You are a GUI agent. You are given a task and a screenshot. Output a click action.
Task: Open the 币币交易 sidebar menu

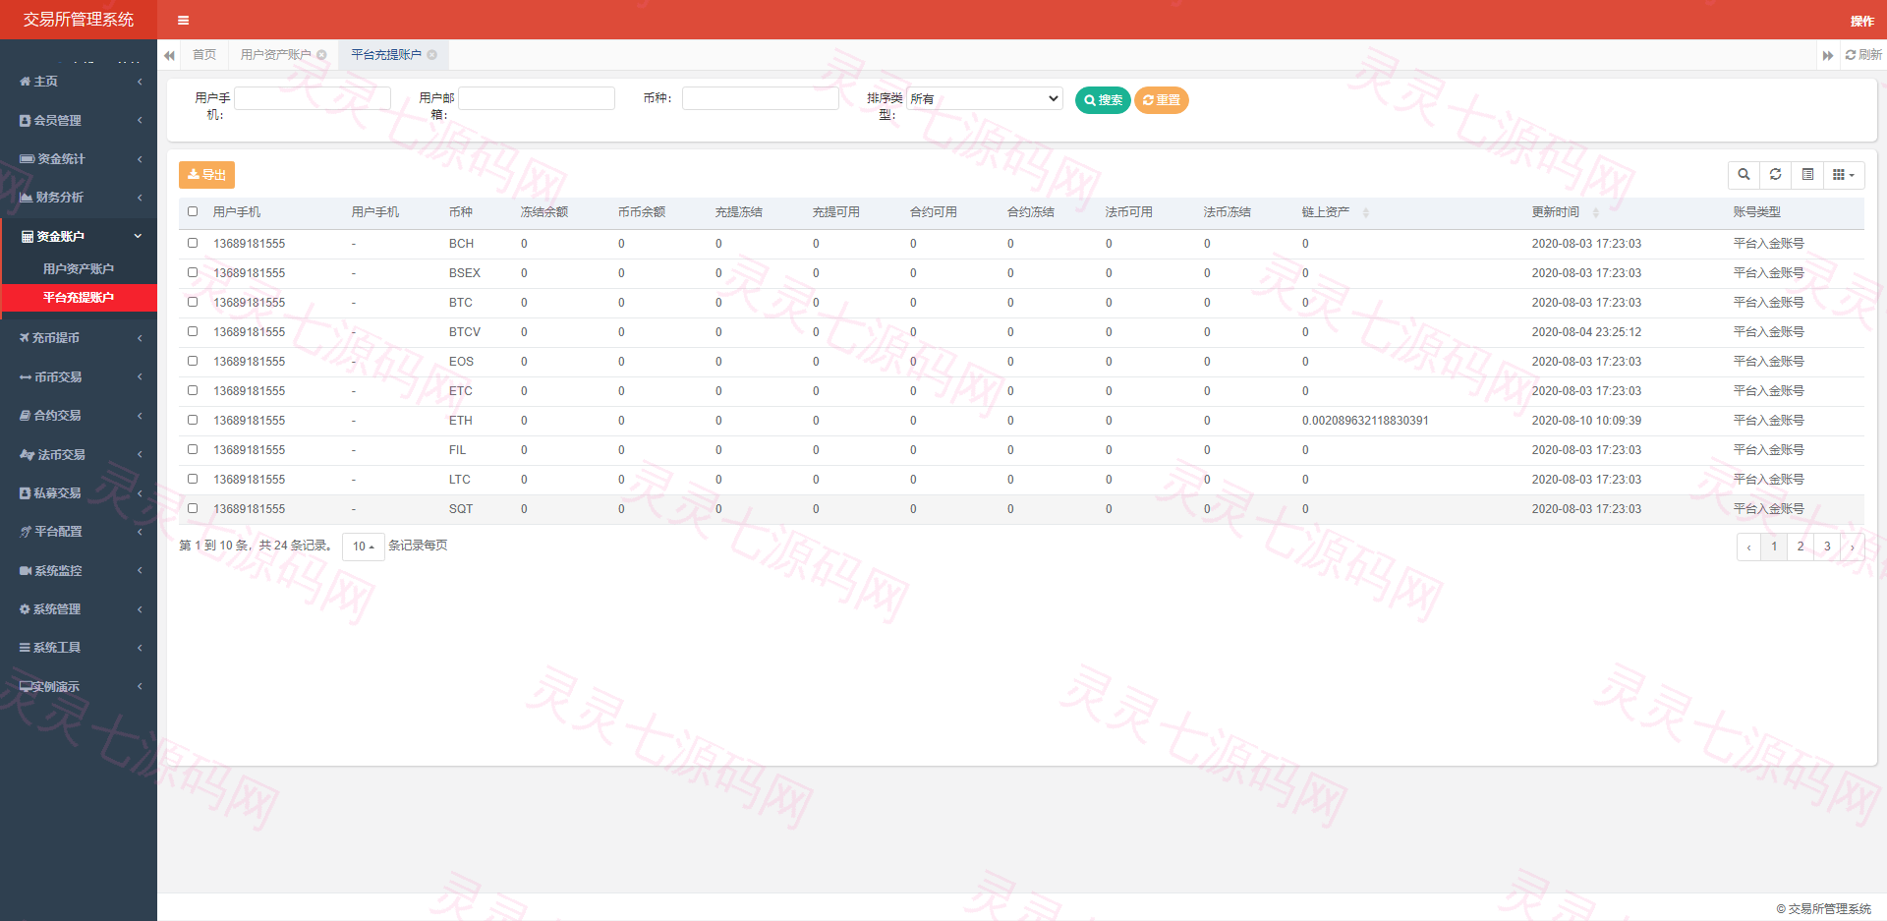(79, 376)
